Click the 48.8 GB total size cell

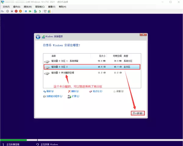[x=102, y=67]
